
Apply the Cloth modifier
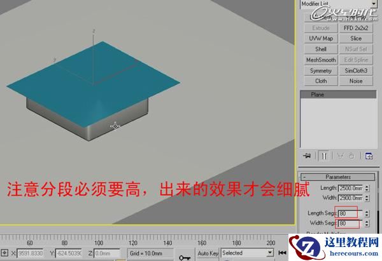click(x=321, y=81)
